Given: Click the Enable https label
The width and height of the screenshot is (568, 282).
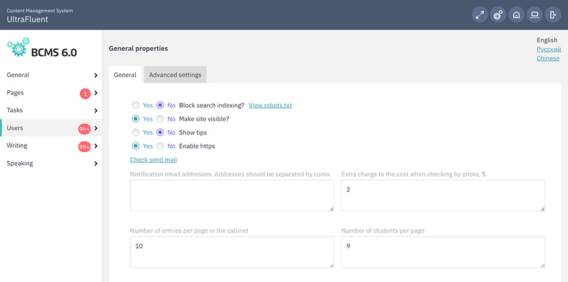Looking at the screenshot, I should coord(197,146).
